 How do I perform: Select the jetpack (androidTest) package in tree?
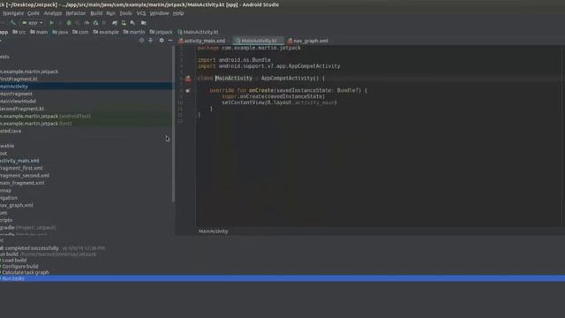(45, 116)
